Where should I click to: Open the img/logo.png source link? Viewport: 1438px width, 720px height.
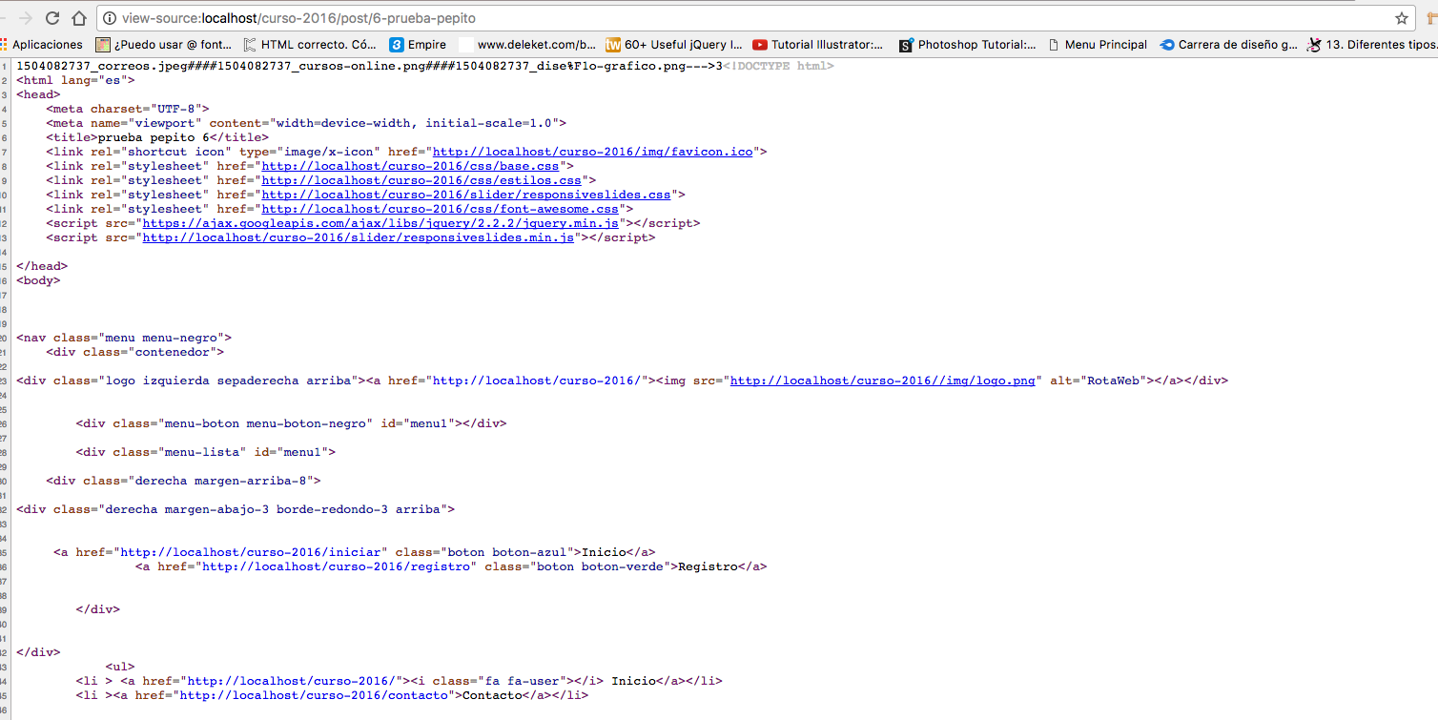click(x=882, y=381)
